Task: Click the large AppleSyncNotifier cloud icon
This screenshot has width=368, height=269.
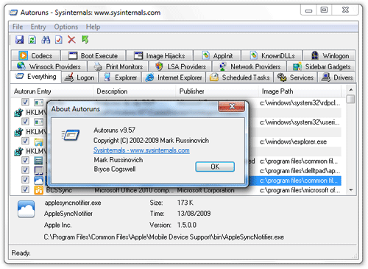Action: 26,209
